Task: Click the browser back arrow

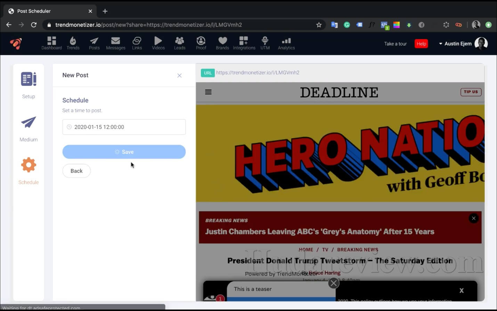Action: [9, 25]
